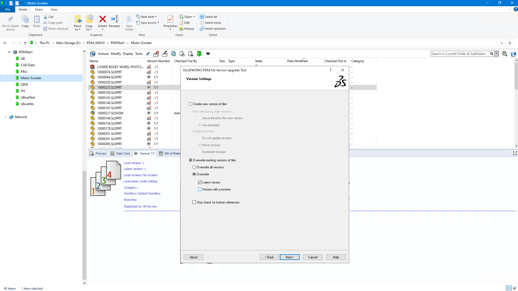Open the search options dropdown arrow
This screenshot has width=518, height=291.
(x=496, y=54)
